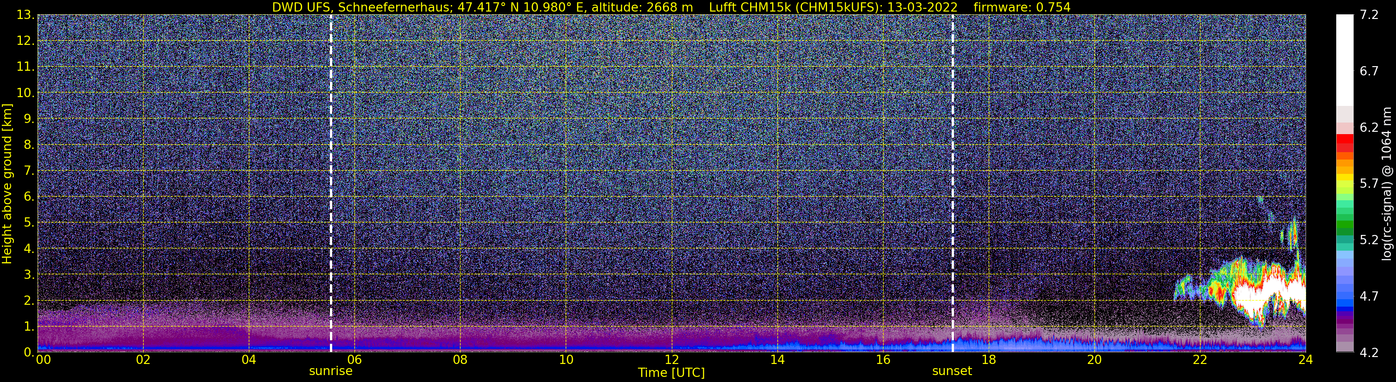Viewport: 1396px width, 382px height.
Task: Click the 'Time [UTC]' axis title
Action: click(x=671, y=373)
